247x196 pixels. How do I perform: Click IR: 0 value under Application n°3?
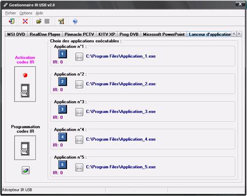click(58, 117)
